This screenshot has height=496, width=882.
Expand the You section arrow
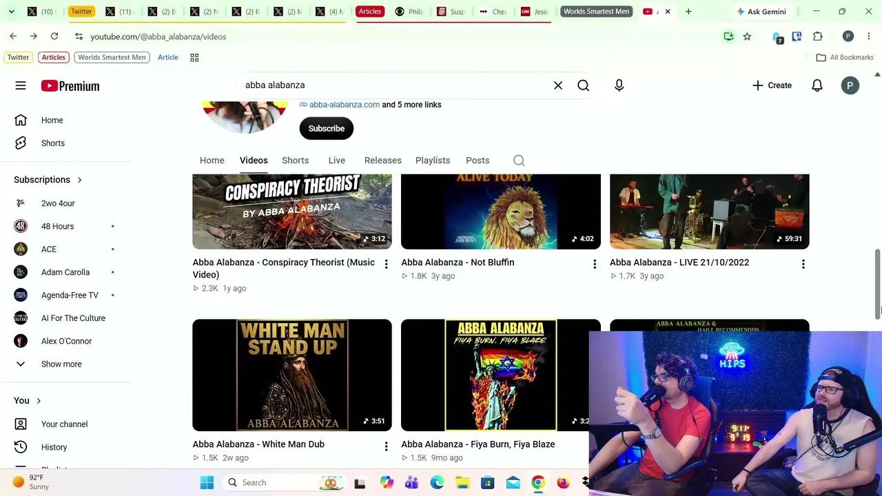(39, 401)
